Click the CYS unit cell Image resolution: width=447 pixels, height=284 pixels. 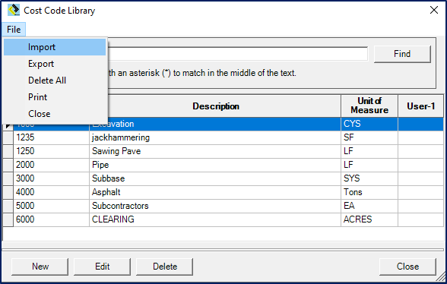(369, 124)
